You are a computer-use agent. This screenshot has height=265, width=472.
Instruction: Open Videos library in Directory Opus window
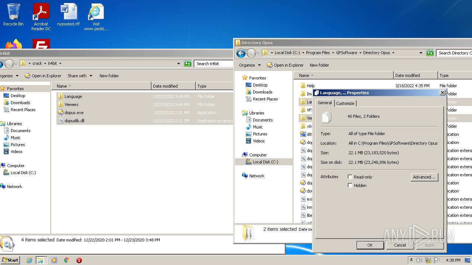[x=258, y=141]
